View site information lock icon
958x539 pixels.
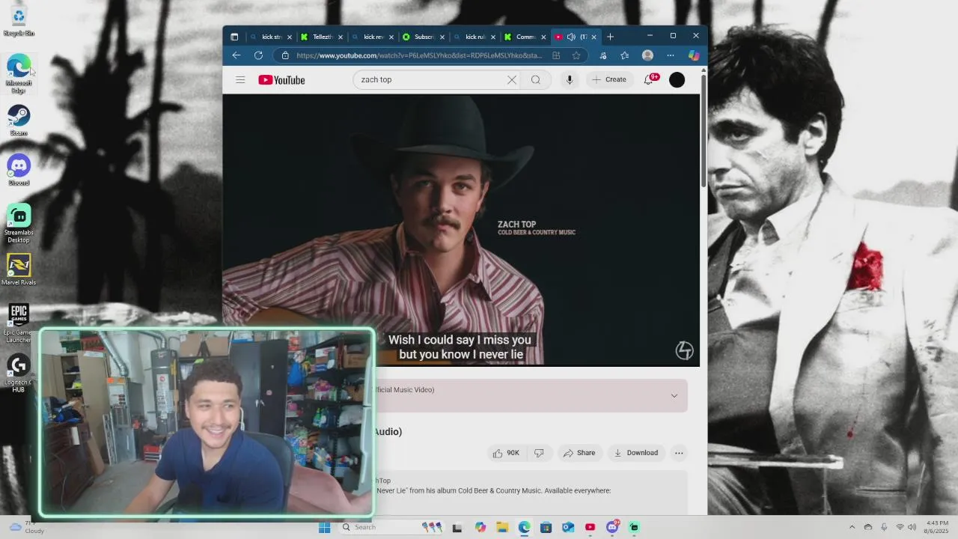(x=285, y=55)
